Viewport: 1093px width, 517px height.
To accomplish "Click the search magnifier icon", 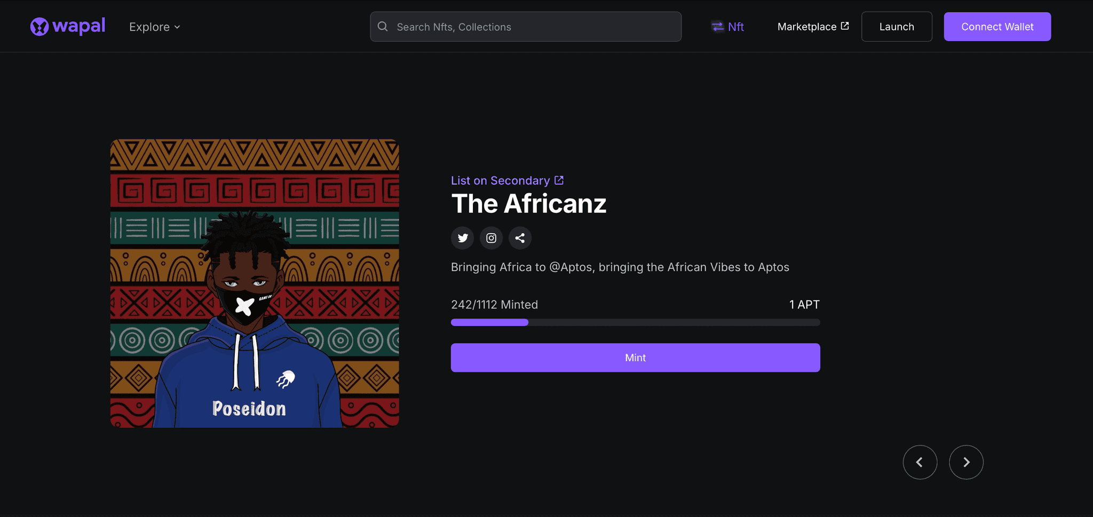I will click(x=383, y=27).
